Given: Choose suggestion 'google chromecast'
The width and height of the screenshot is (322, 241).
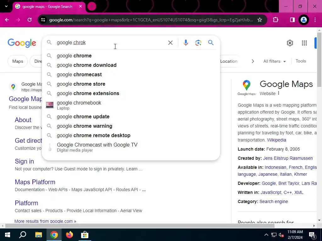Looking at the screenshot, I should 131,75.
